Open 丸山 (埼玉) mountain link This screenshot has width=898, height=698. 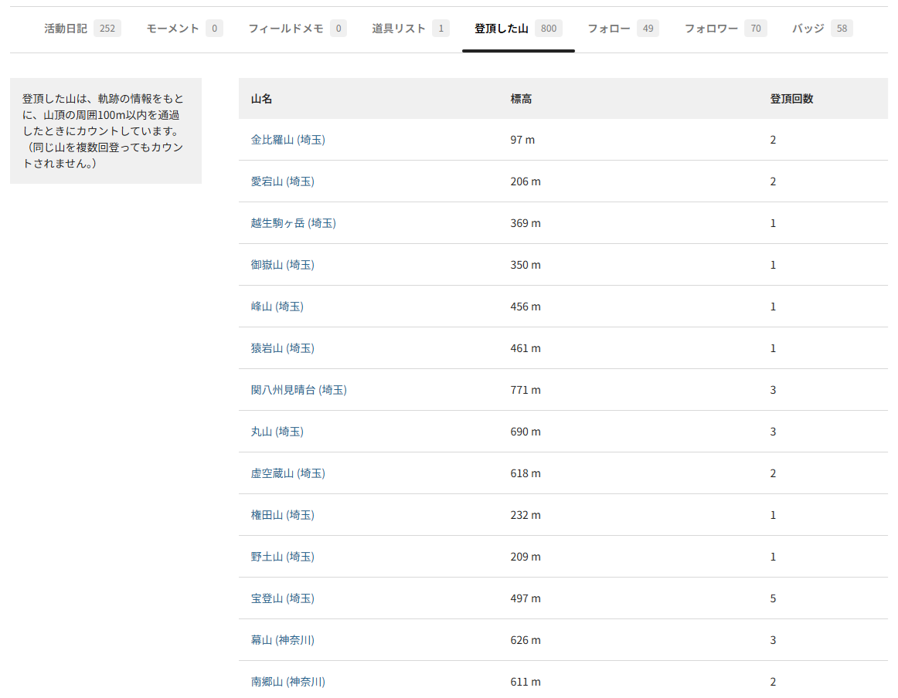point(277,432)
